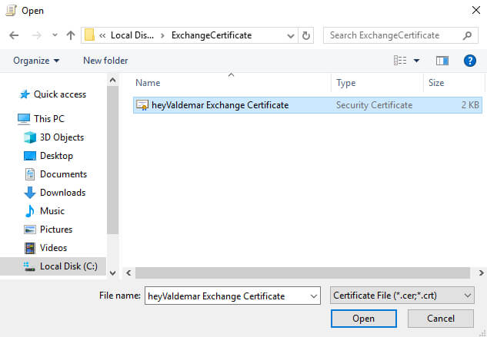The image size is (487, 337).
Task: Open the Documents folder
Action: click(x=63, y=174)
